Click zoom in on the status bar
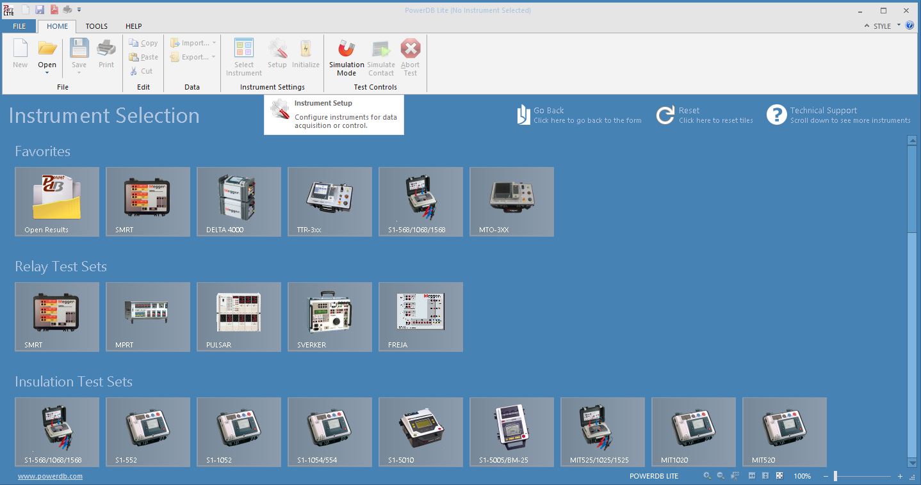 coord(706,476)
